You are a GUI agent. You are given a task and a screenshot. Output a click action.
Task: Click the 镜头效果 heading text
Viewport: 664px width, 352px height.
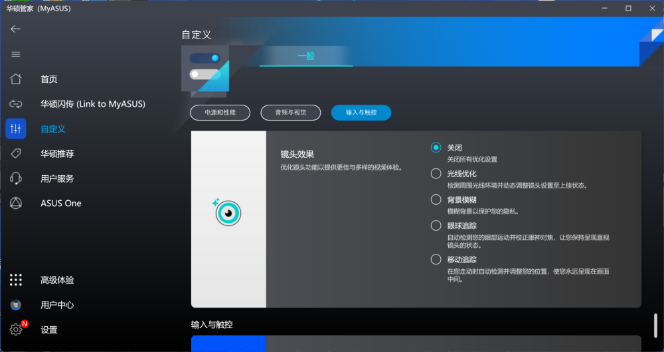297,154
